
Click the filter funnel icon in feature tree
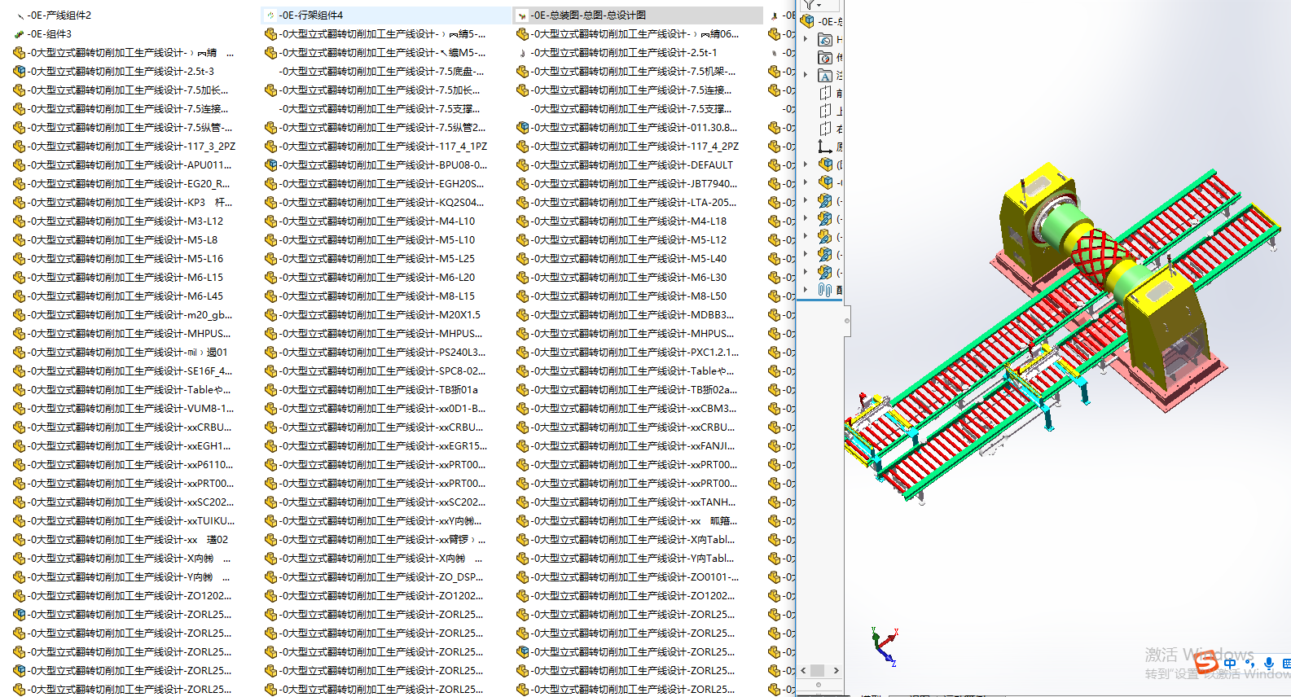pyautogui.click(x=808, y=4)
